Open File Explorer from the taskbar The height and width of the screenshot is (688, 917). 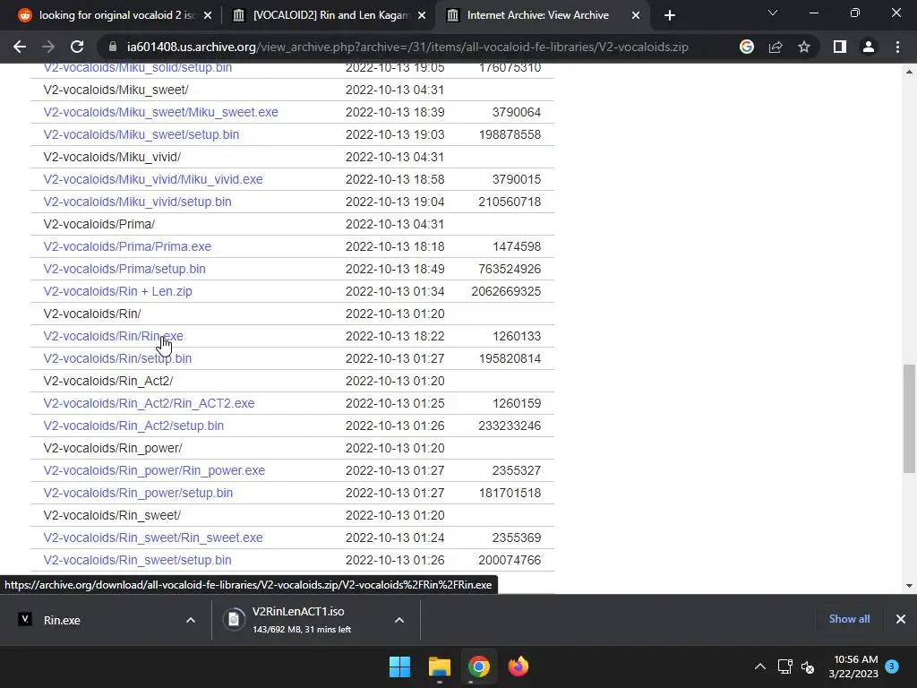point(439,666)
